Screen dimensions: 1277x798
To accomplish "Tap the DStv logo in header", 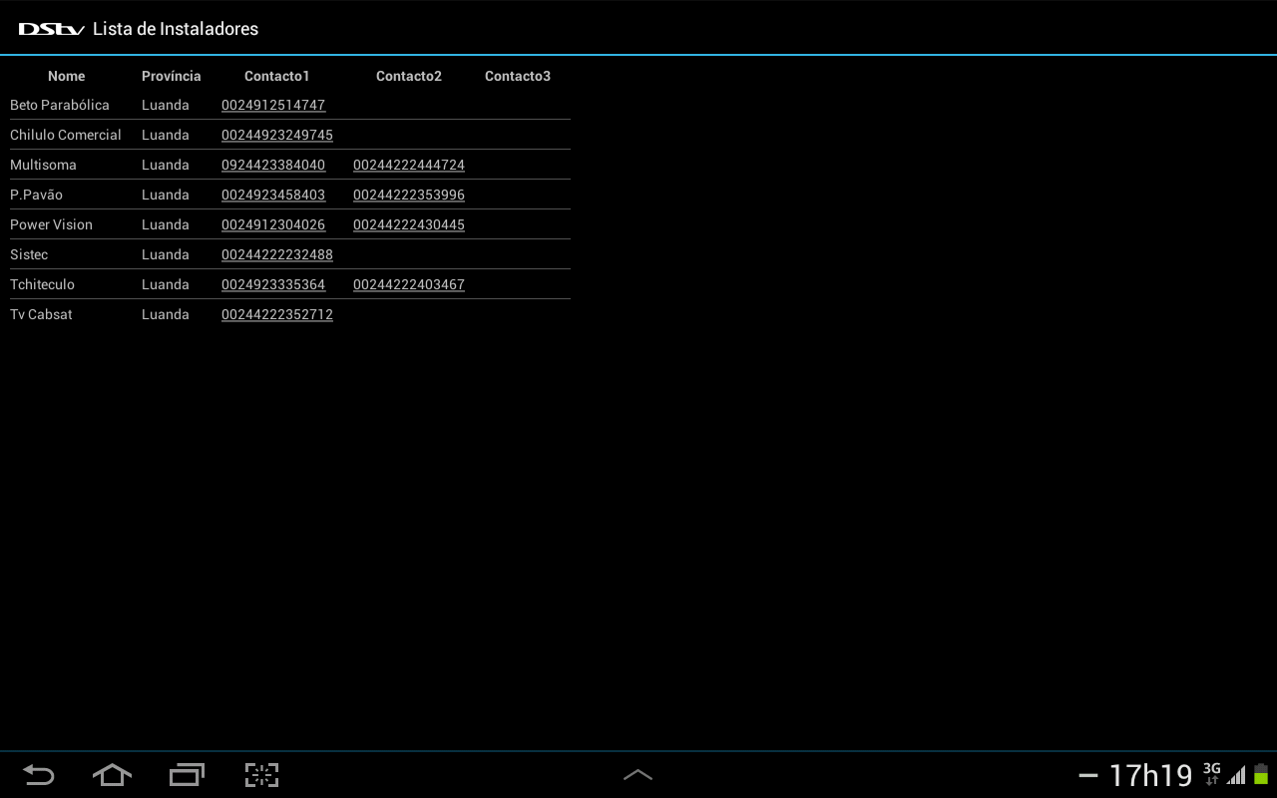I will point(51,29).
